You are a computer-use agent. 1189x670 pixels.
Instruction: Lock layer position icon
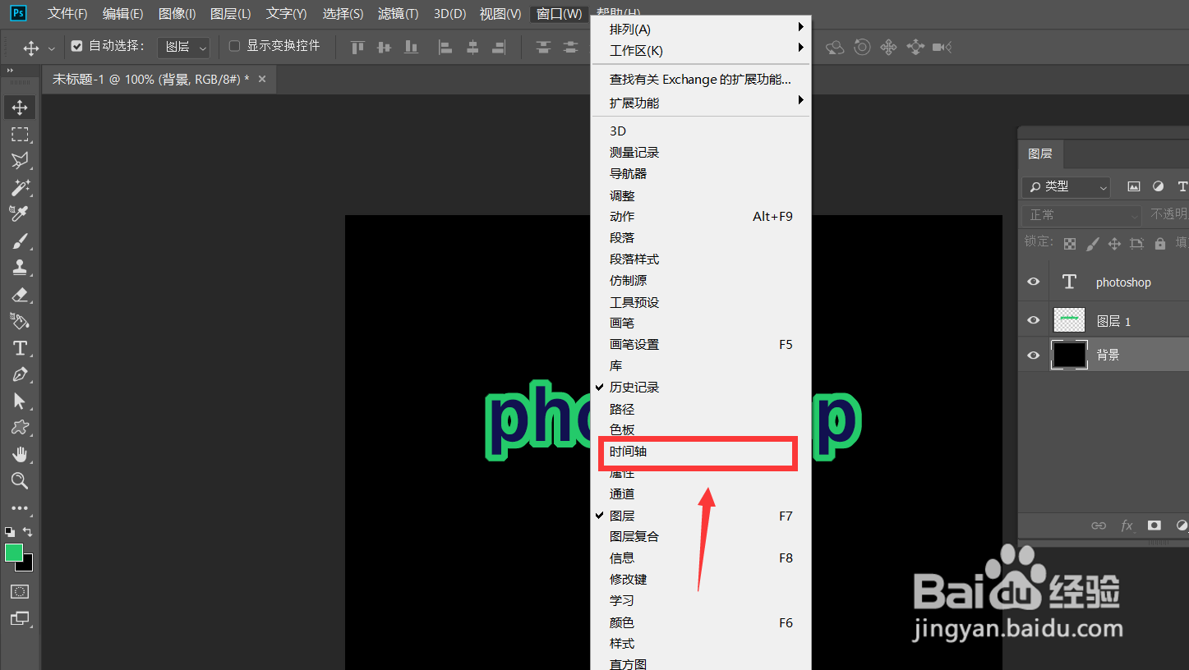tap(1114, 244)
